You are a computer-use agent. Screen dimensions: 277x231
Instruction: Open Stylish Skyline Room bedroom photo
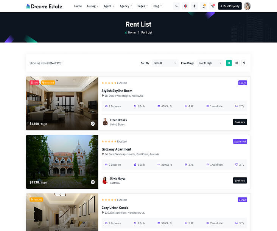[62, 103]
